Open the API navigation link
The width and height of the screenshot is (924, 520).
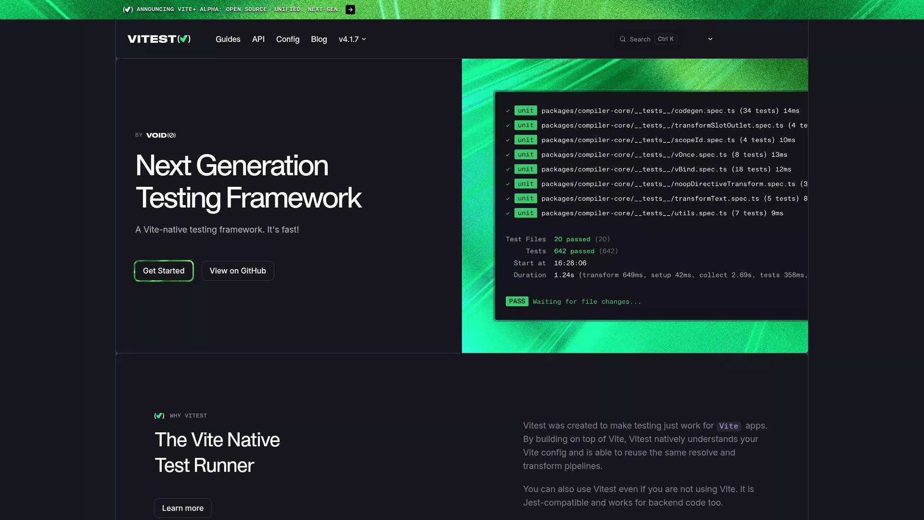(258, 39)
